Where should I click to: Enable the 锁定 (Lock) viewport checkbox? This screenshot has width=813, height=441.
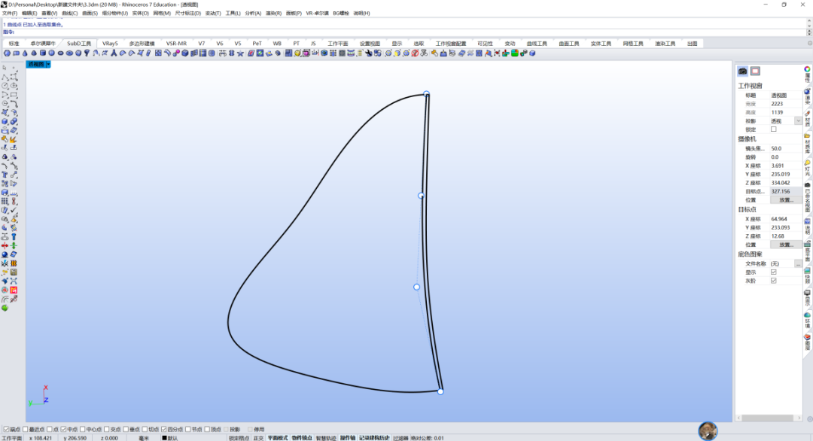pos(774,129)
